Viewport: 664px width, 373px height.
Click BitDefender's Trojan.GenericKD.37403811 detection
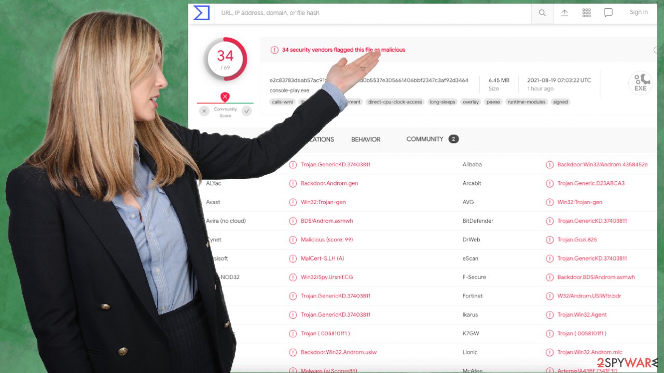592,221
